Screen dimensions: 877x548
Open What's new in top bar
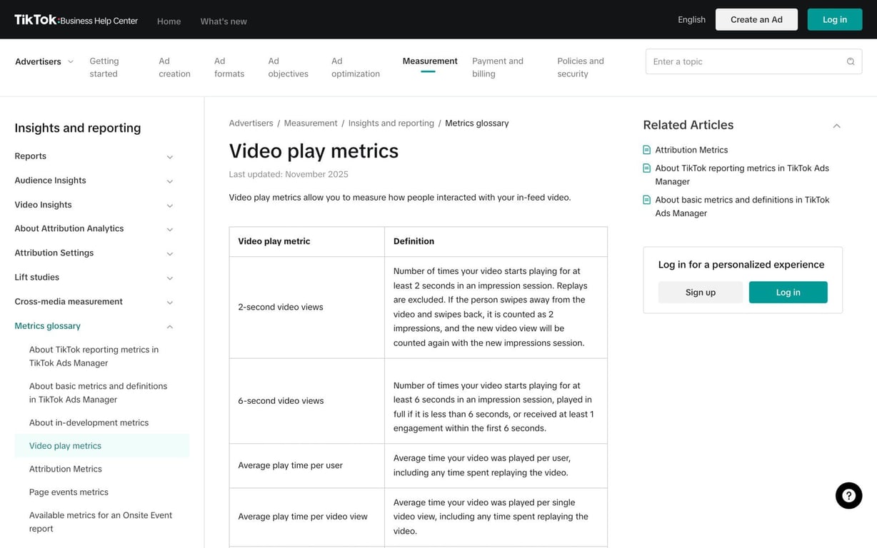224,21
